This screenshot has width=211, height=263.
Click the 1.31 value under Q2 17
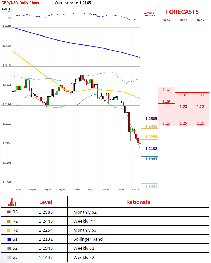[200, 95]
